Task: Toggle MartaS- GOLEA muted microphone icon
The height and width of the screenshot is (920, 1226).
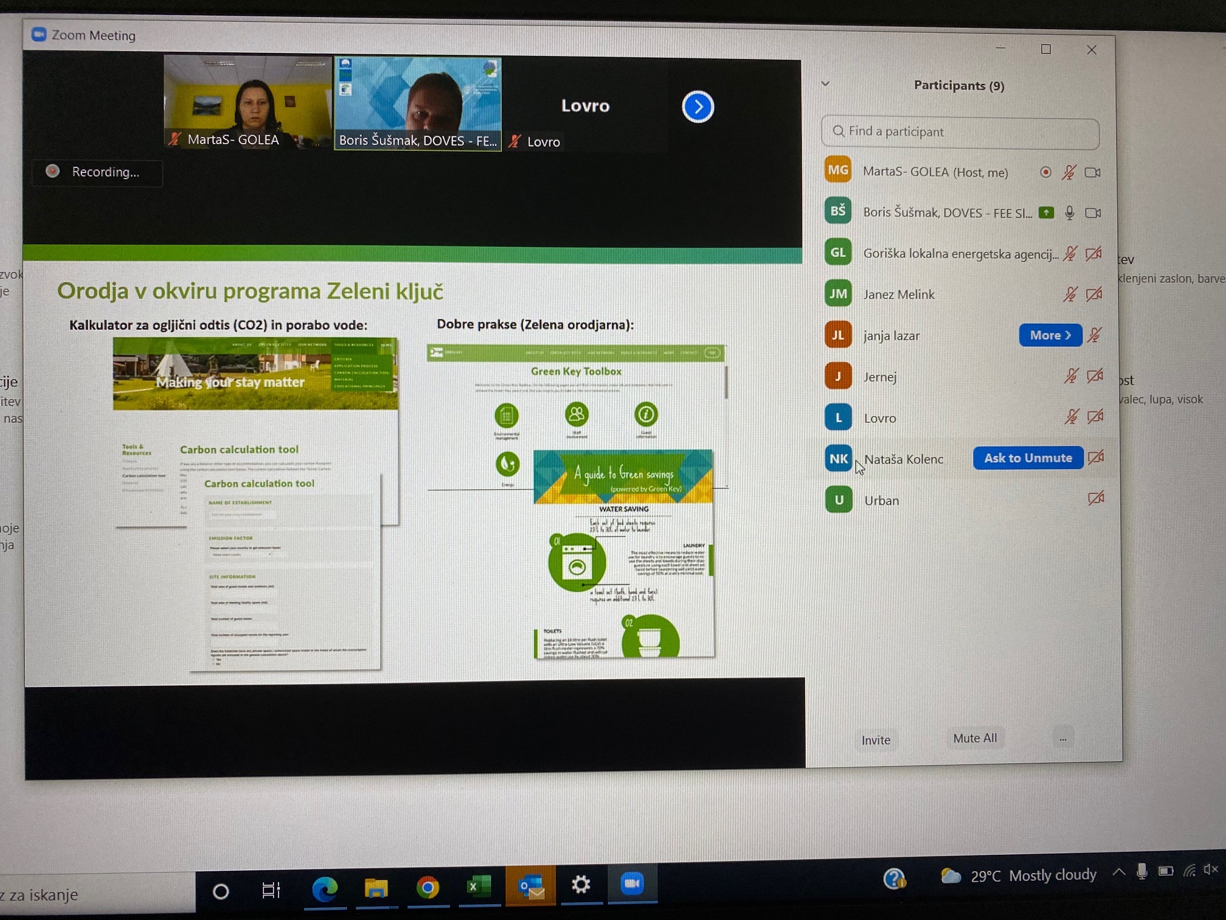Action: (x=1068, y=172)
